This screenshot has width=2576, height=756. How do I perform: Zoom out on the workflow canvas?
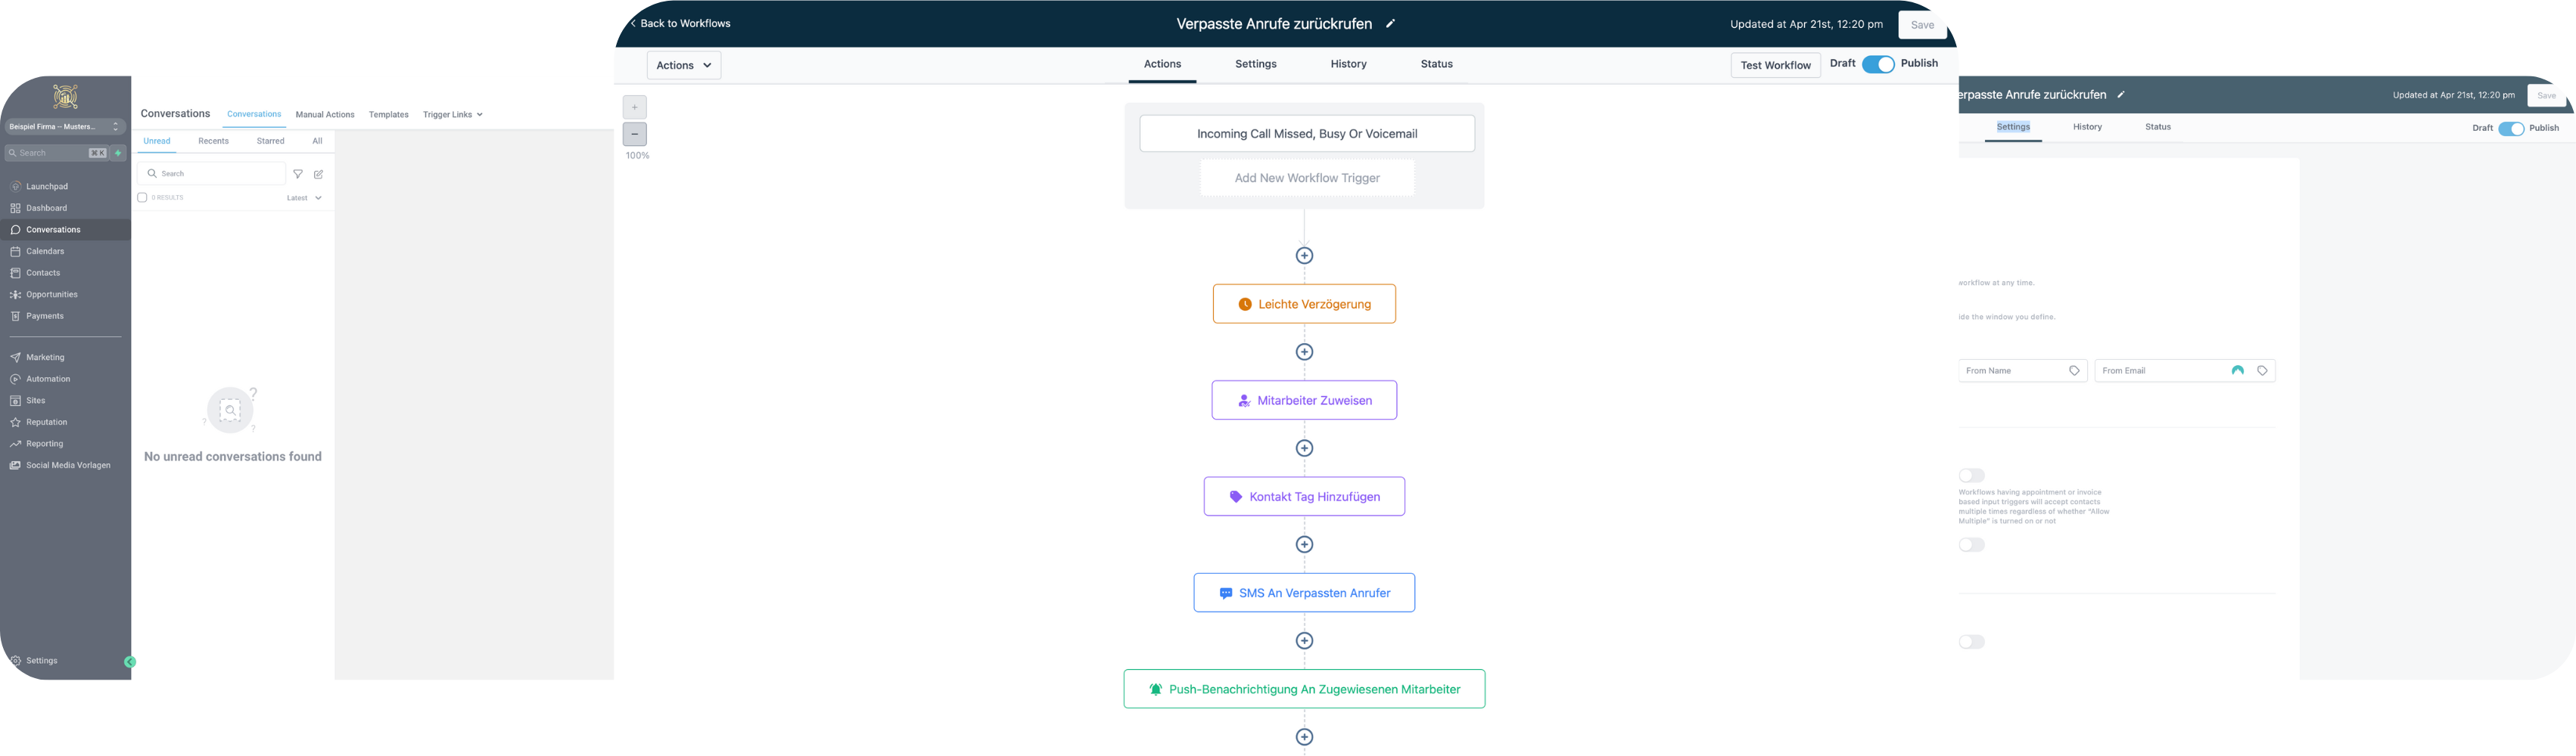pos(635,134)
